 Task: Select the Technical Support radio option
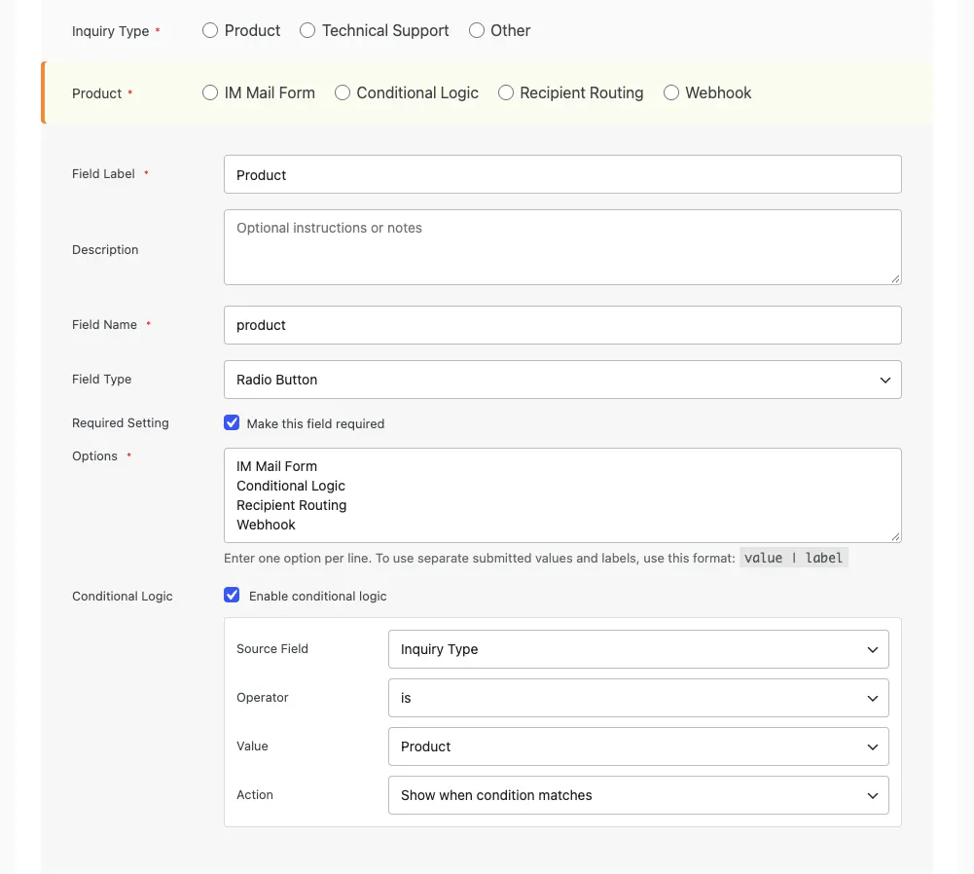pos(307,30)
